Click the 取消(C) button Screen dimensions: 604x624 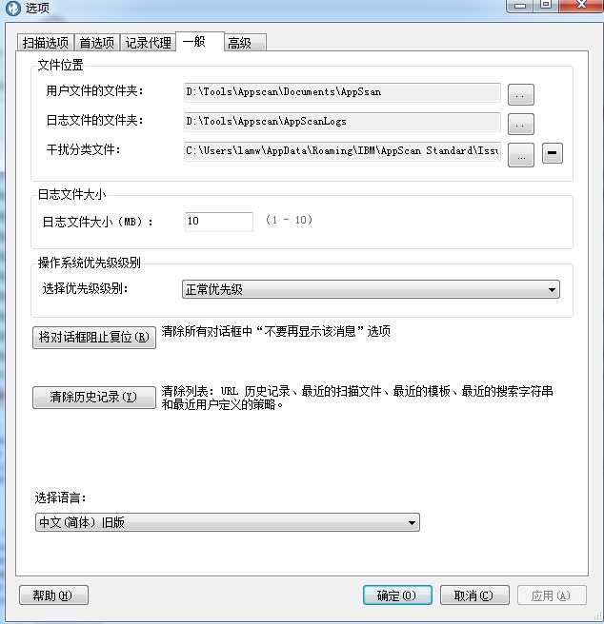474,595
